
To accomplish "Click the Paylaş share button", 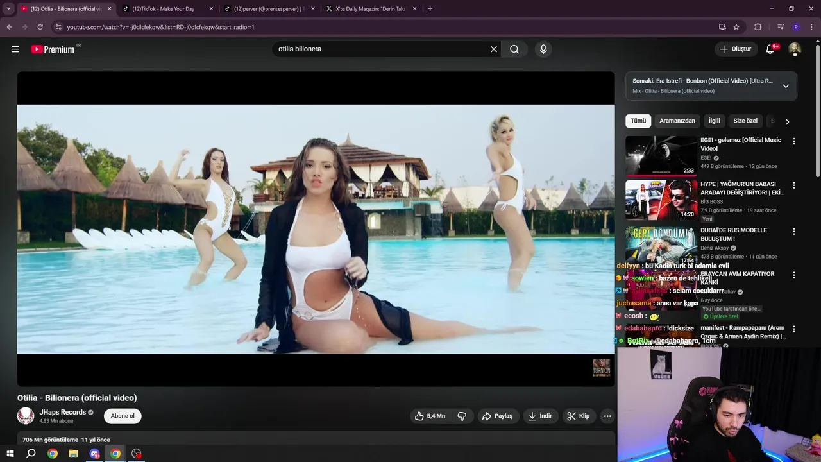I will (497, 416).
